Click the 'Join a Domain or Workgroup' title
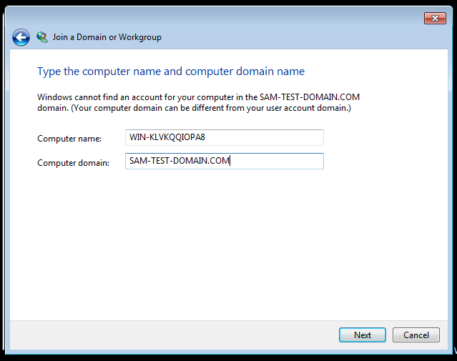The width and height of the screenshot is (457, 361). click(107, 37)
